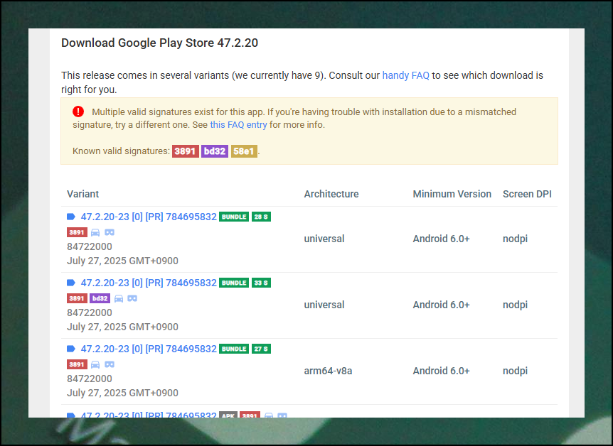
Task: Open the handy FAQ link
Action: (405, 75)
